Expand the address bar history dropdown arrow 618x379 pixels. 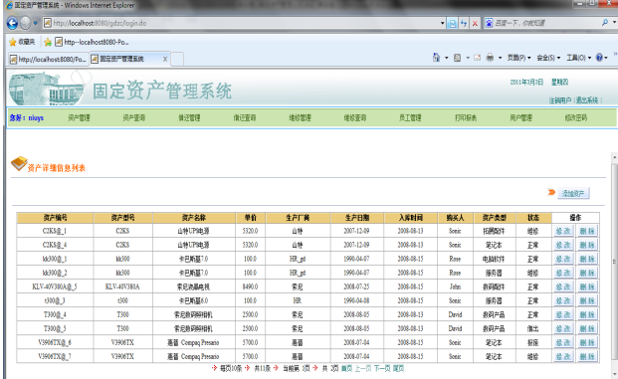pyautogui.click(x=442, y=23)
